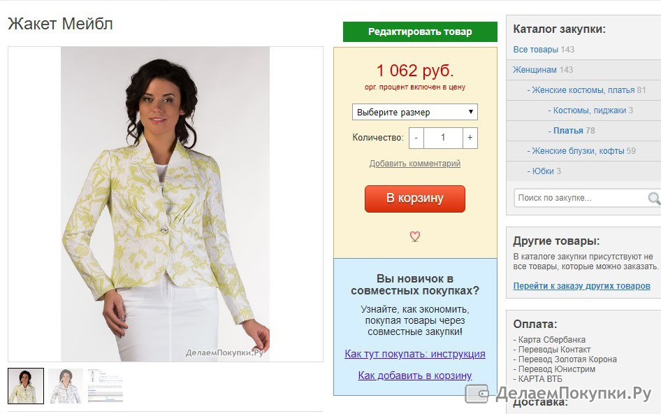
Task: Open the Юбки category
Action: pyautogui.click(x=542, y=171)
